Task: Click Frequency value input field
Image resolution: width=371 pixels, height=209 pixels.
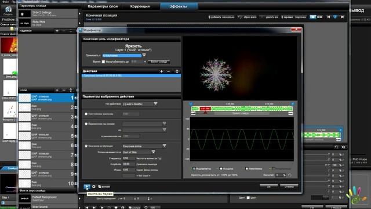Action: 129,158
